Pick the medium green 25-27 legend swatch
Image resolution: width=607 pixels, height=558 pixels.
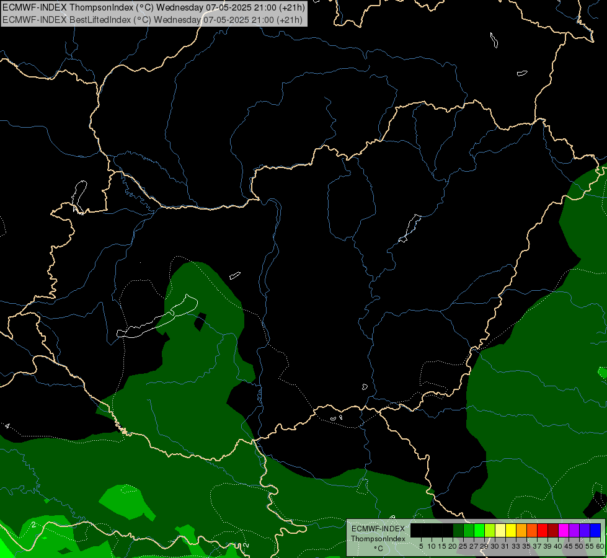(469, 530)
